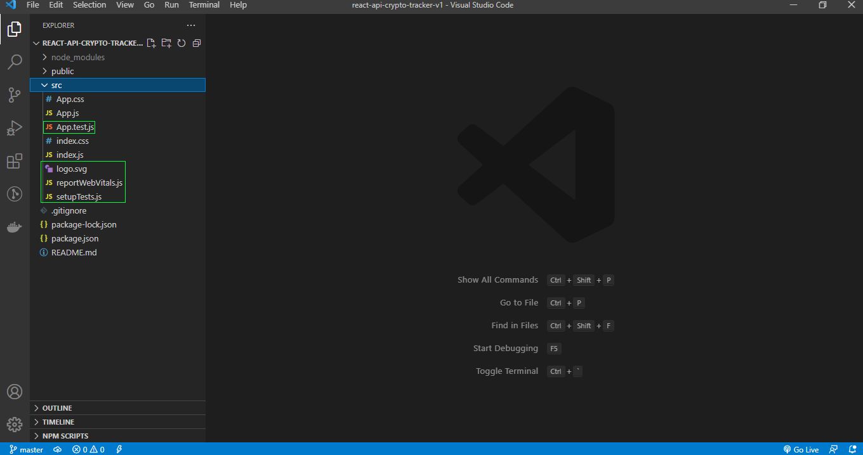
Task: Open the Go menu
Action: point(149,5)
